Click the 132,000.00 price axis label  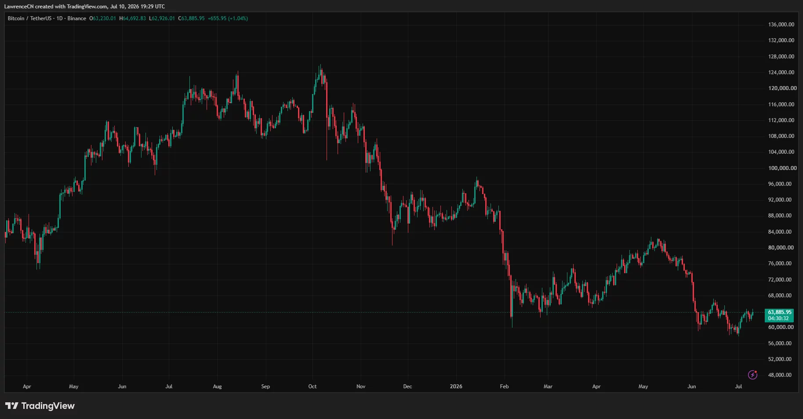pos(781,40)
